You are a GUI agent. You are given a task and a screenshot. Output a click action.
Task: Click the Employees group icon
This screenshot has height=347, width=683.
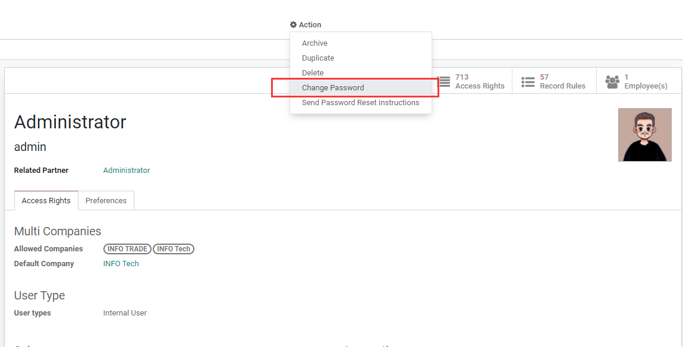coord(612,81)
